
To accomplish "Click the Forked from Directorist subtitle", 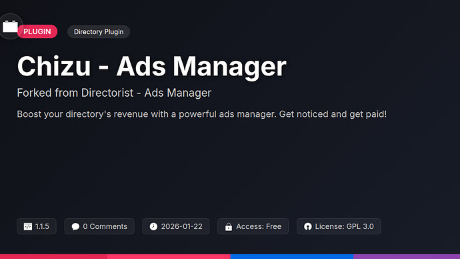I will tap(114, 93).
